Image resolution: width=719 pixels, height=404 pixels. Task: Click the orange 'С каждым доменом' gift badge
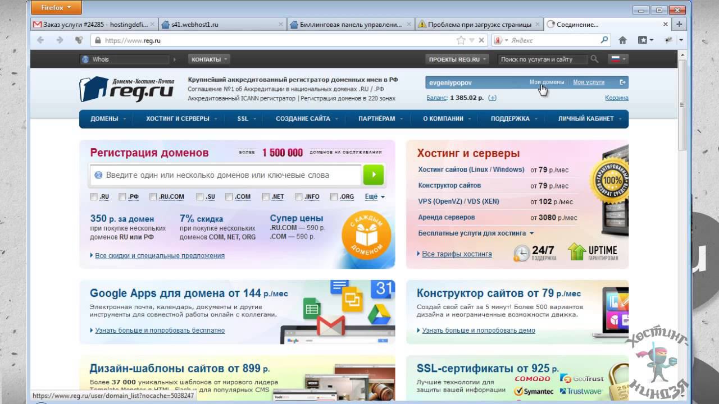[366, 235]
